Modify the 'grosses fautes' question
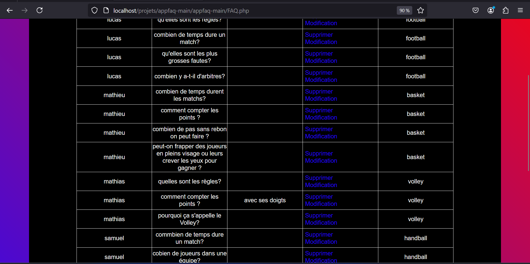Viewport: 530px width, 264px height. tap(321, 61)
